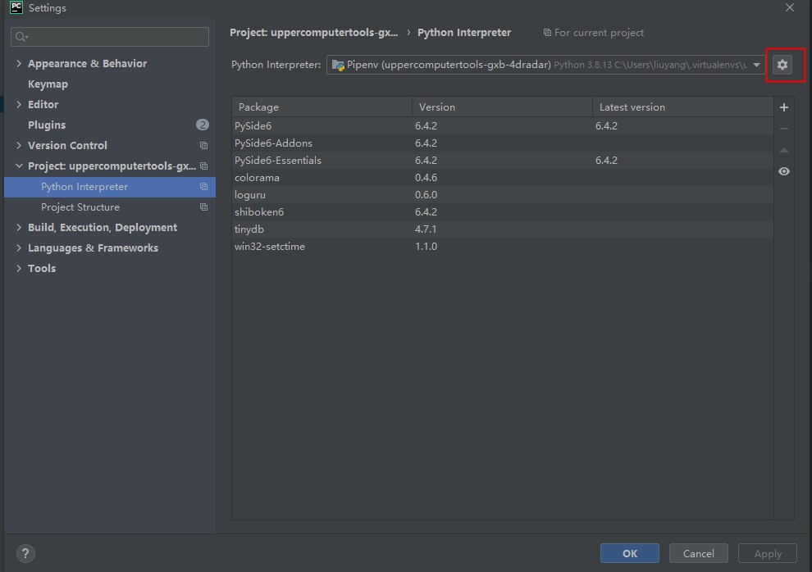The image size is (812, 572).
Task: Click inside the settings search field
Action: 110,37
